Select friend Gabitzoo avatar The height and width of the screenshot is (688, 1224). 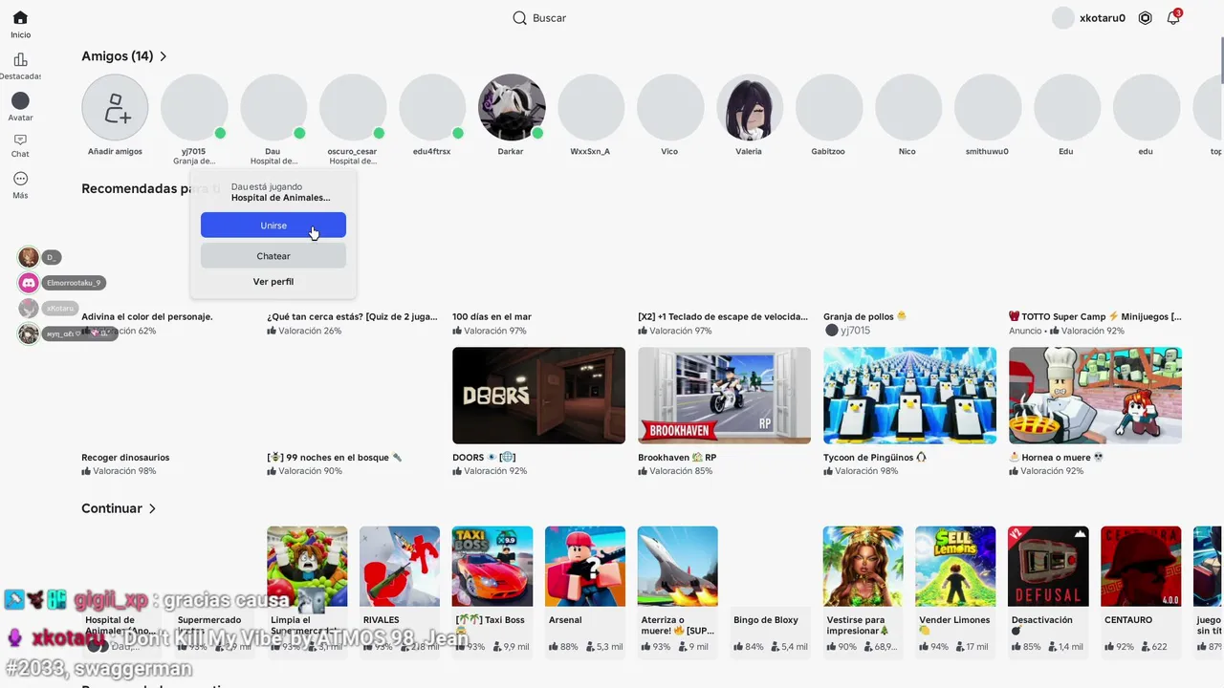point(829,108)
